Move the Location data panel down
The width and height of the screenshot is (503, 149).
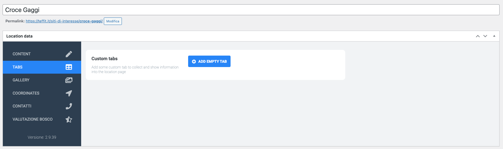(485, 36)
